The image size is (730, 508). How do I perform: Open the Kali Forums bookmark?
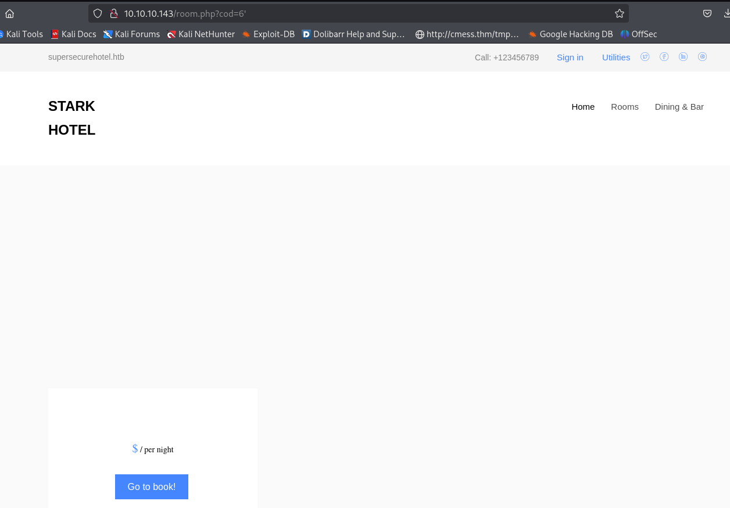(131, 34)
